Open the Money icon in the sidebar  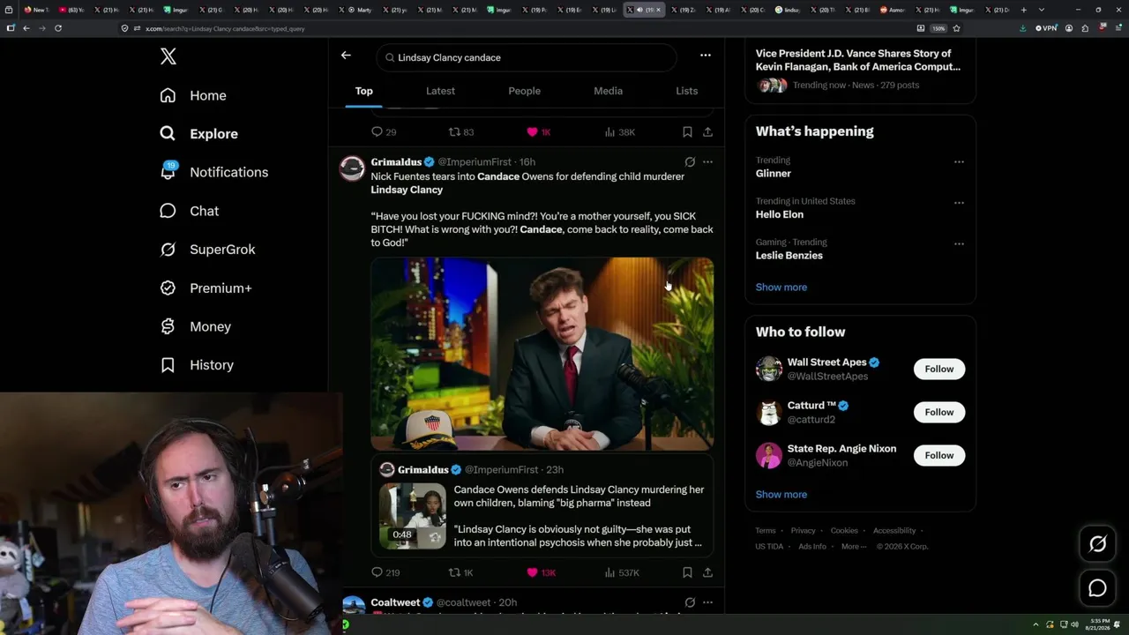(x=168, y=326)
